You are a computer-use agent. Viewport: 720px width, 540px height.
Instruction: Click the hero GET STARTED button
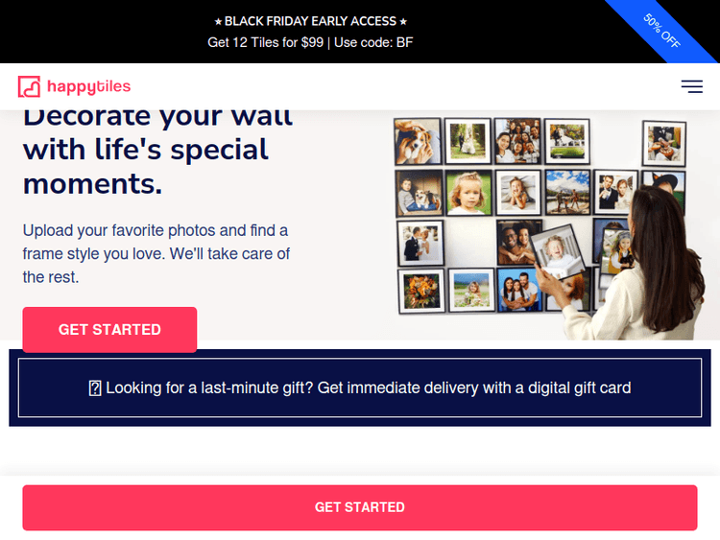pos(109,329)
